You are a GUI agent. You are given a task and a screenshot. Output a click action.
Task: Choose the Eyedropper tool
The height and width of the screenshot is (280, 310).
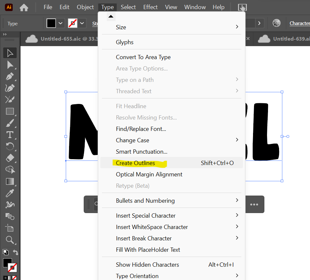pos(10,193)
